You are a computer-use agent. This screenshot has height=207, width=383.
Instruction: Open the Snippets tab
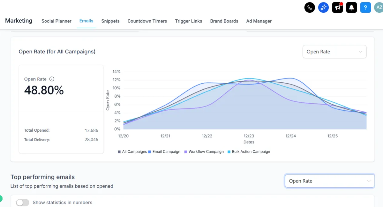pos(110,21)
